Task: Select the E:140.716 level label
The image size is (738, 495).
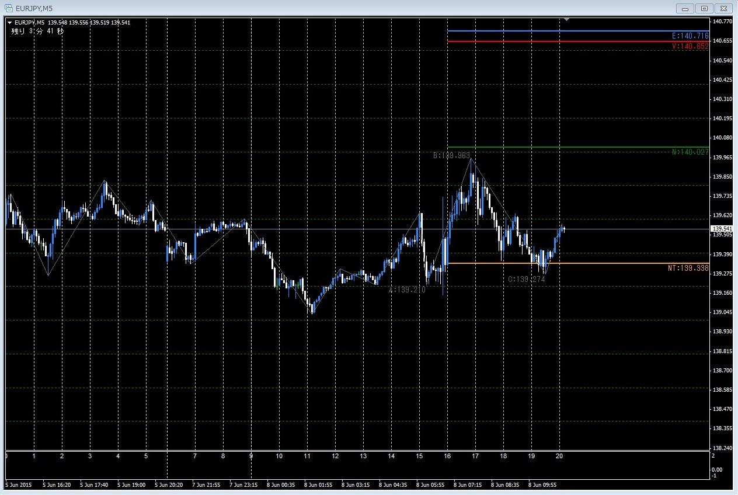Action: pyautogui.click(x=690, y=36)
